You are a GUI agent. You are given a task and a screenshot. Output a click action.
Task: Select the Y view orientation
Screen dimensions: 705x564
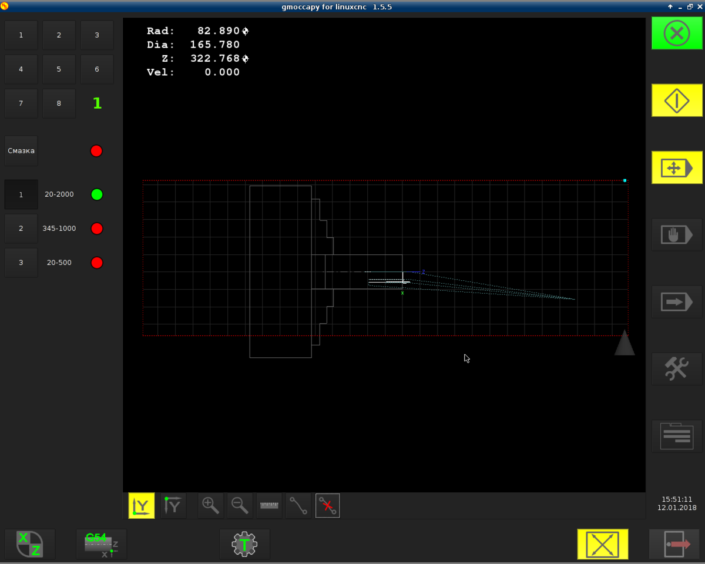pos(142,505)
